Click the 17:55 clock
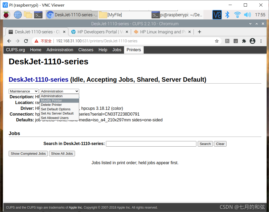269x212 pixels. pyautogui.click(x=260, y=15)
